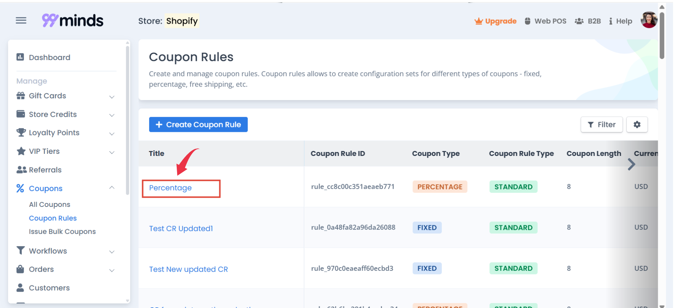This screenshot has height=308, width=678.
Task: Open Test New updated CR rule
Action: pyautogui.click(x=188, y=269)
